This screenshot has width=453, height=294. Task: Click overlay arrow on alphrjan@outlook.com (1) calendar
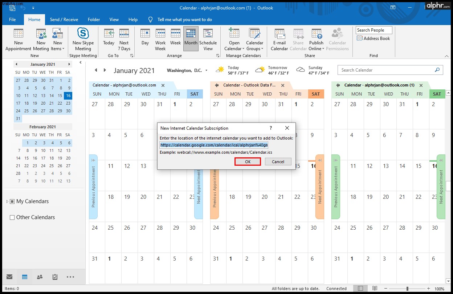(338, 85)
